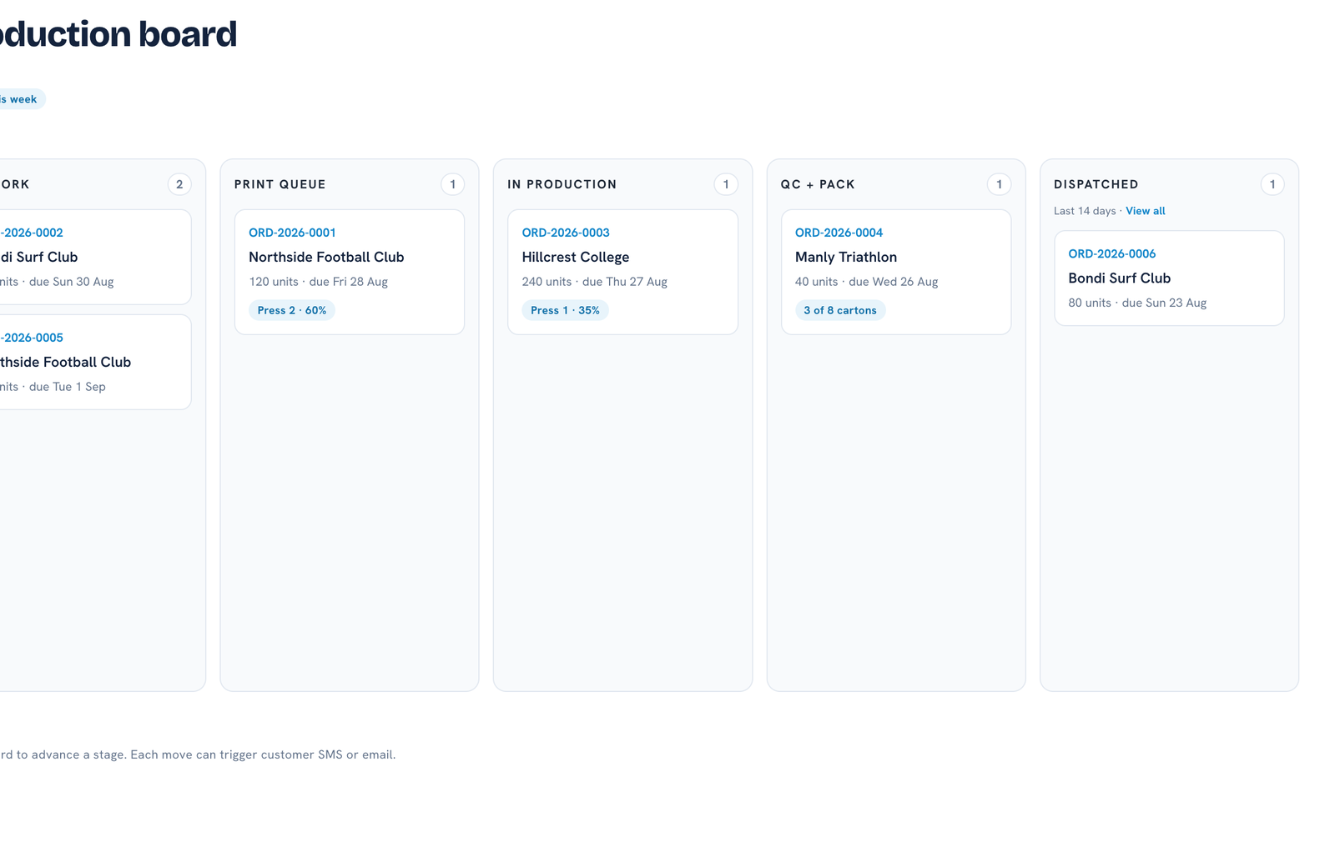Image resolution: width=1335 pixels, height=867 pixels.
Task: Click View all in Dispatched column
Action: tap(1145, 211)
